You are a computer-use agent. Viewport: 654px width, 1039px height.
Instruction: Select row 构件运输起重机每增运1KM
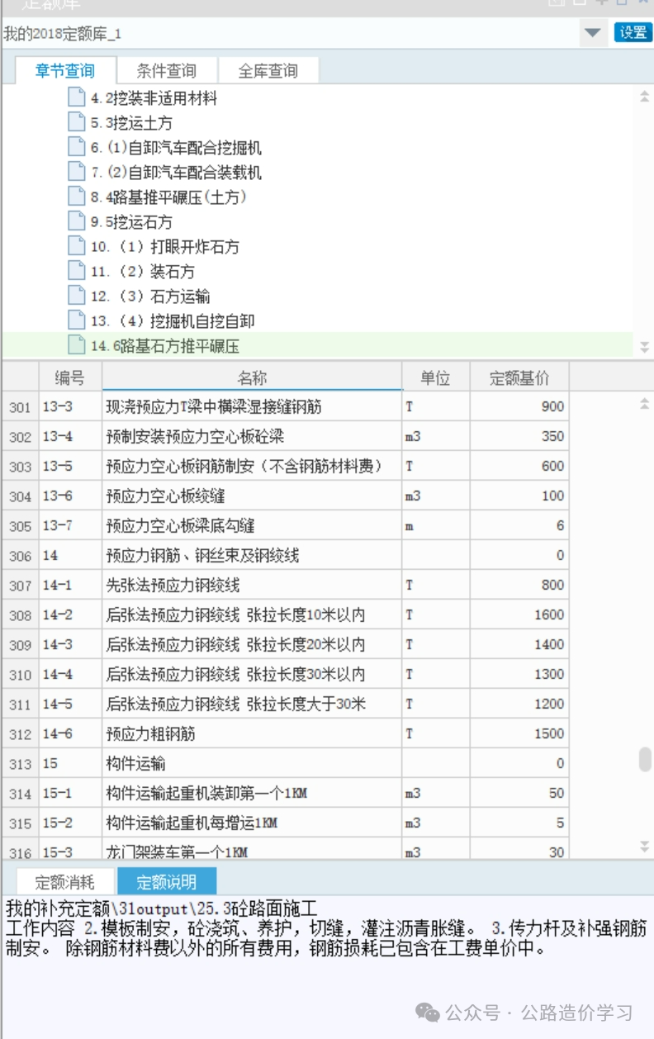point(285,823)
